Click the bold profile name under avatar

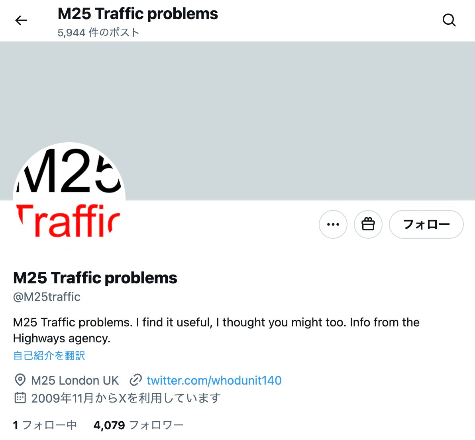tap(95, 278)
